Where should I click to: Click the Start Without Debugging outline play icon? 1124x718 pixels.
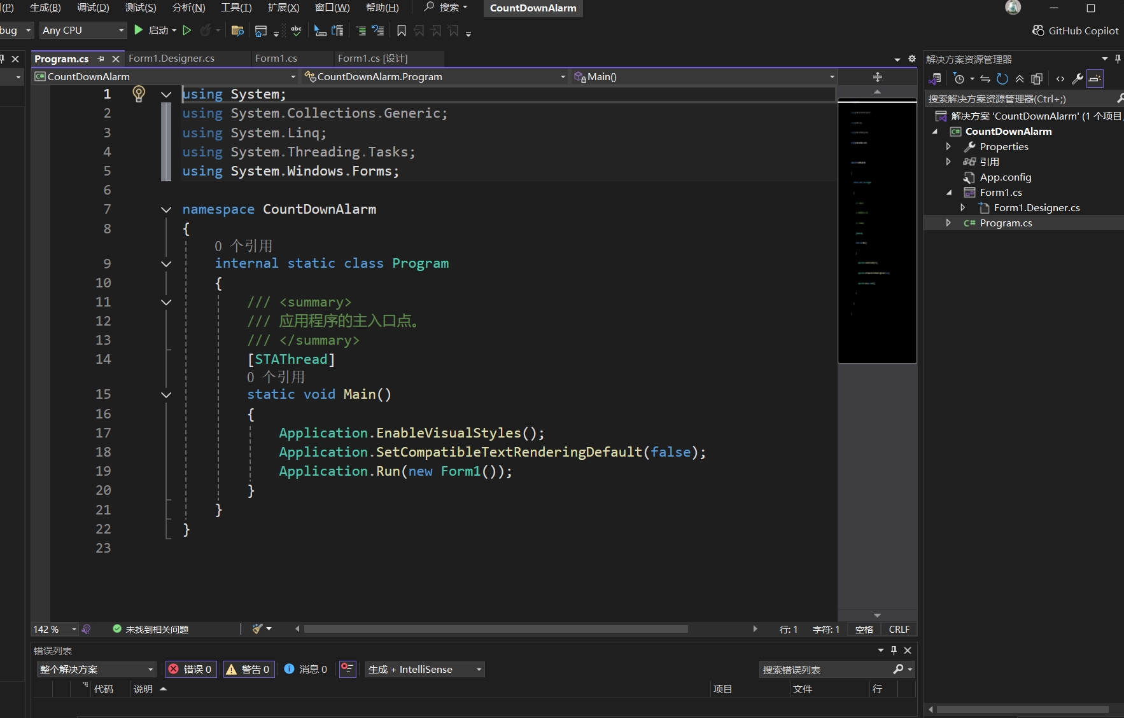(186, 30)
